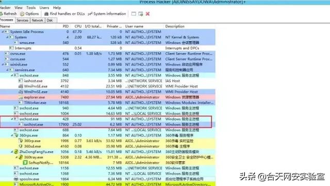Click the Interrupts row icon
This screenshot has height=186, width=330.
point(11,48)
